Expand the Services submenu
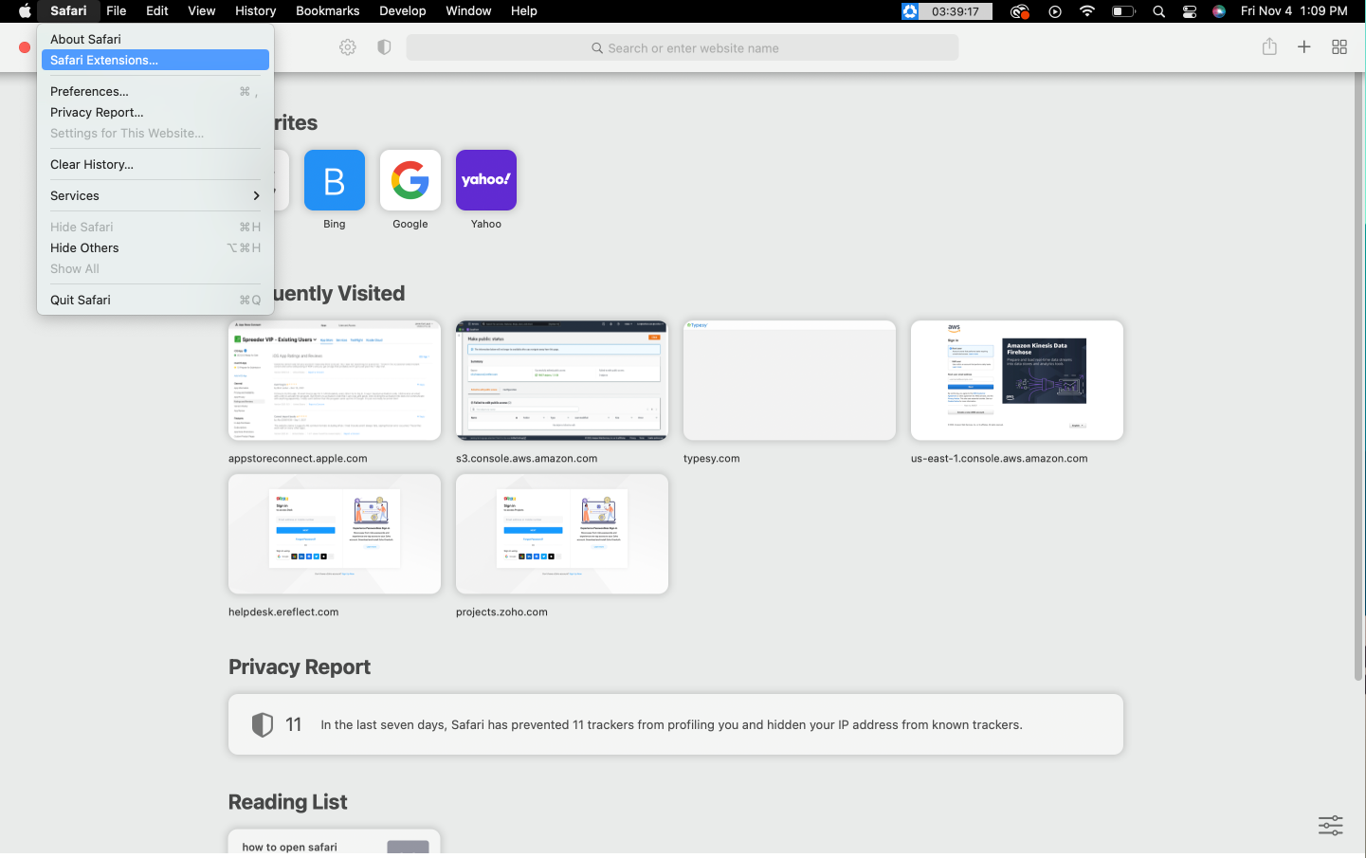The width and height of the screenshot is (1366, 858). click(x=155, y=195)
